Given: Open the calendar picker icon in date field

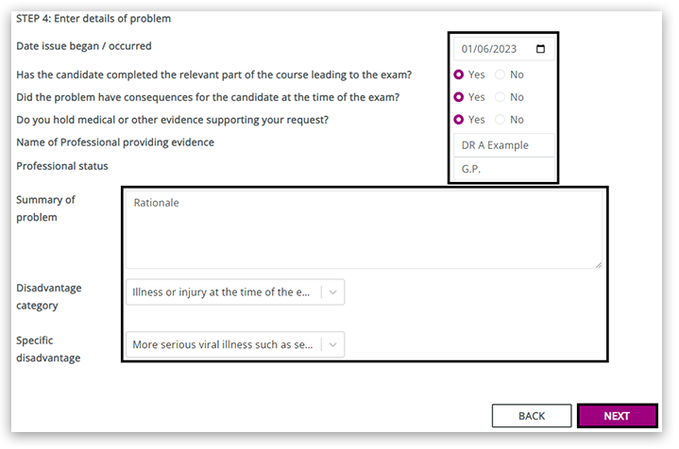Looking at the screenshot, I should click(540, 50).
